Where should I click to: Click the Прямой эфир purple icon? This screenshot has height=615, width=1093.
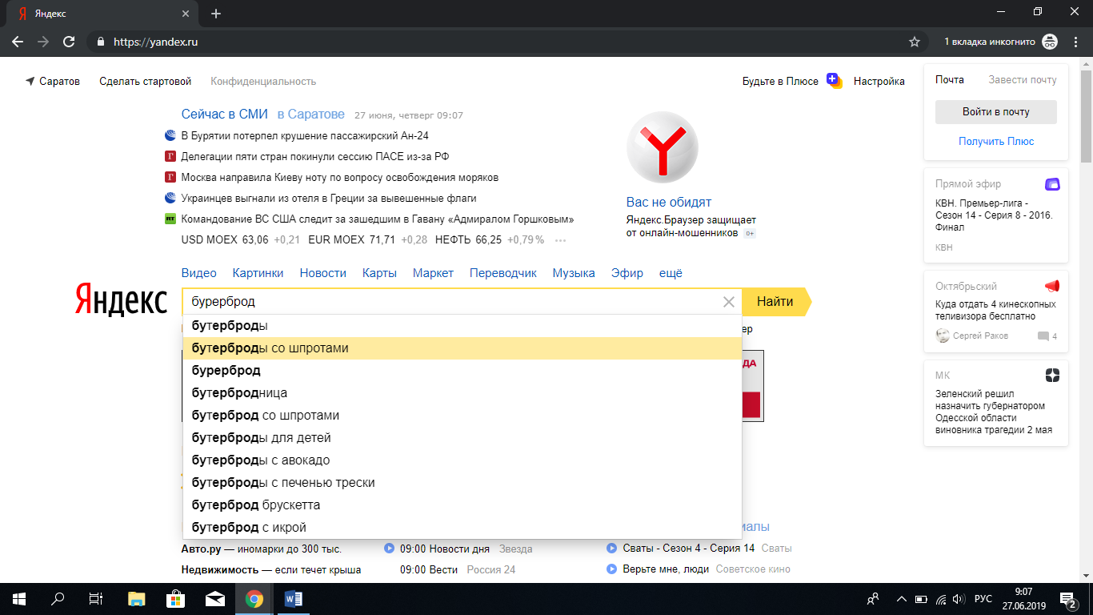tap(1052, 184)
